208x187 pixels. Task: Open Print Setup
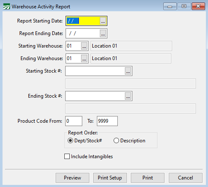point(110,178)
